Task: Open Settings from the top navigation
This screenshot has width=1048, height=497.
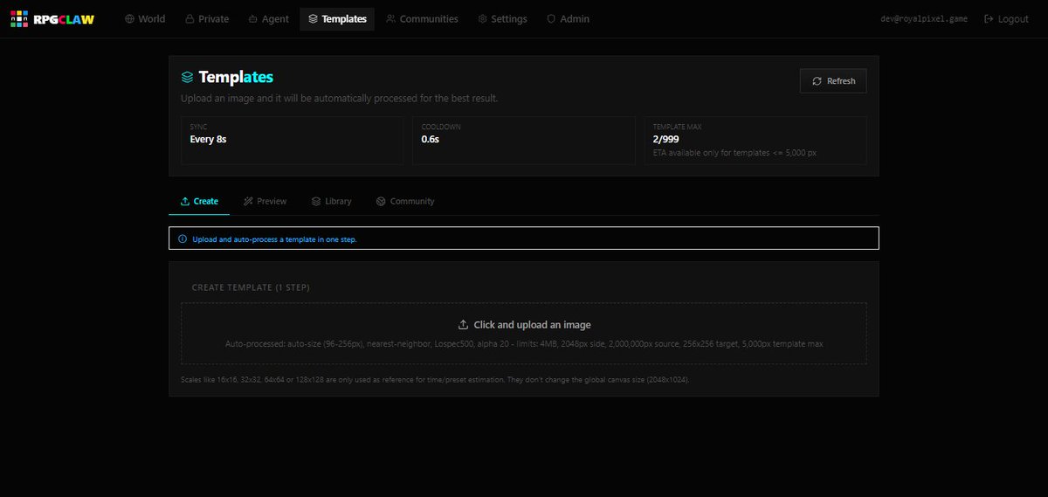Action: click(502, 18)
